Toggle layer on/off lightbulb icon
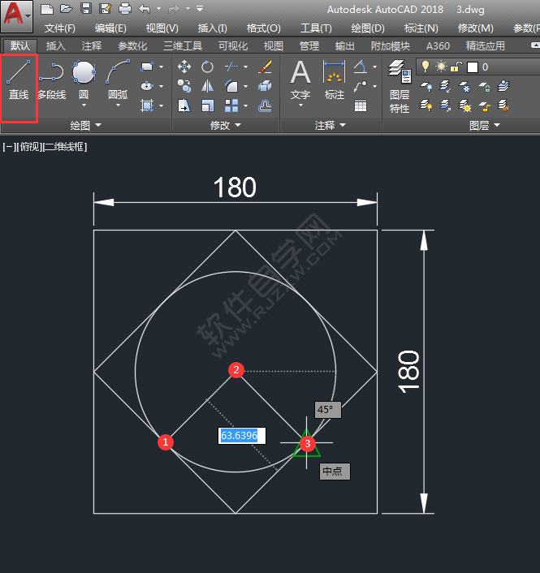 (x=424, y=67)
